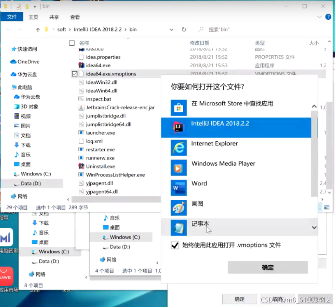Image resolution: width=335 pixels, height=307 pixels.
Task: Click the 视频 folder icon
Action: pos(17,116)
